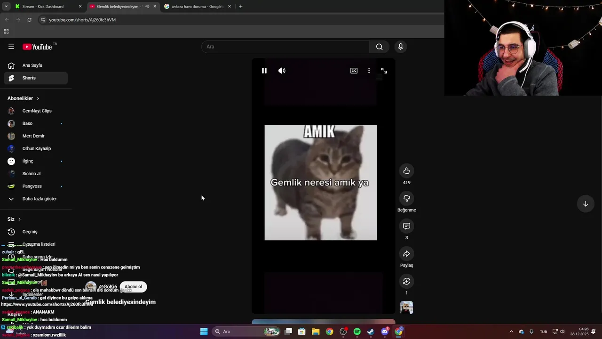The image size is (602, 339).
Task: Go to Ana Sayfa in the sidebar
Action: pos(36,65)
